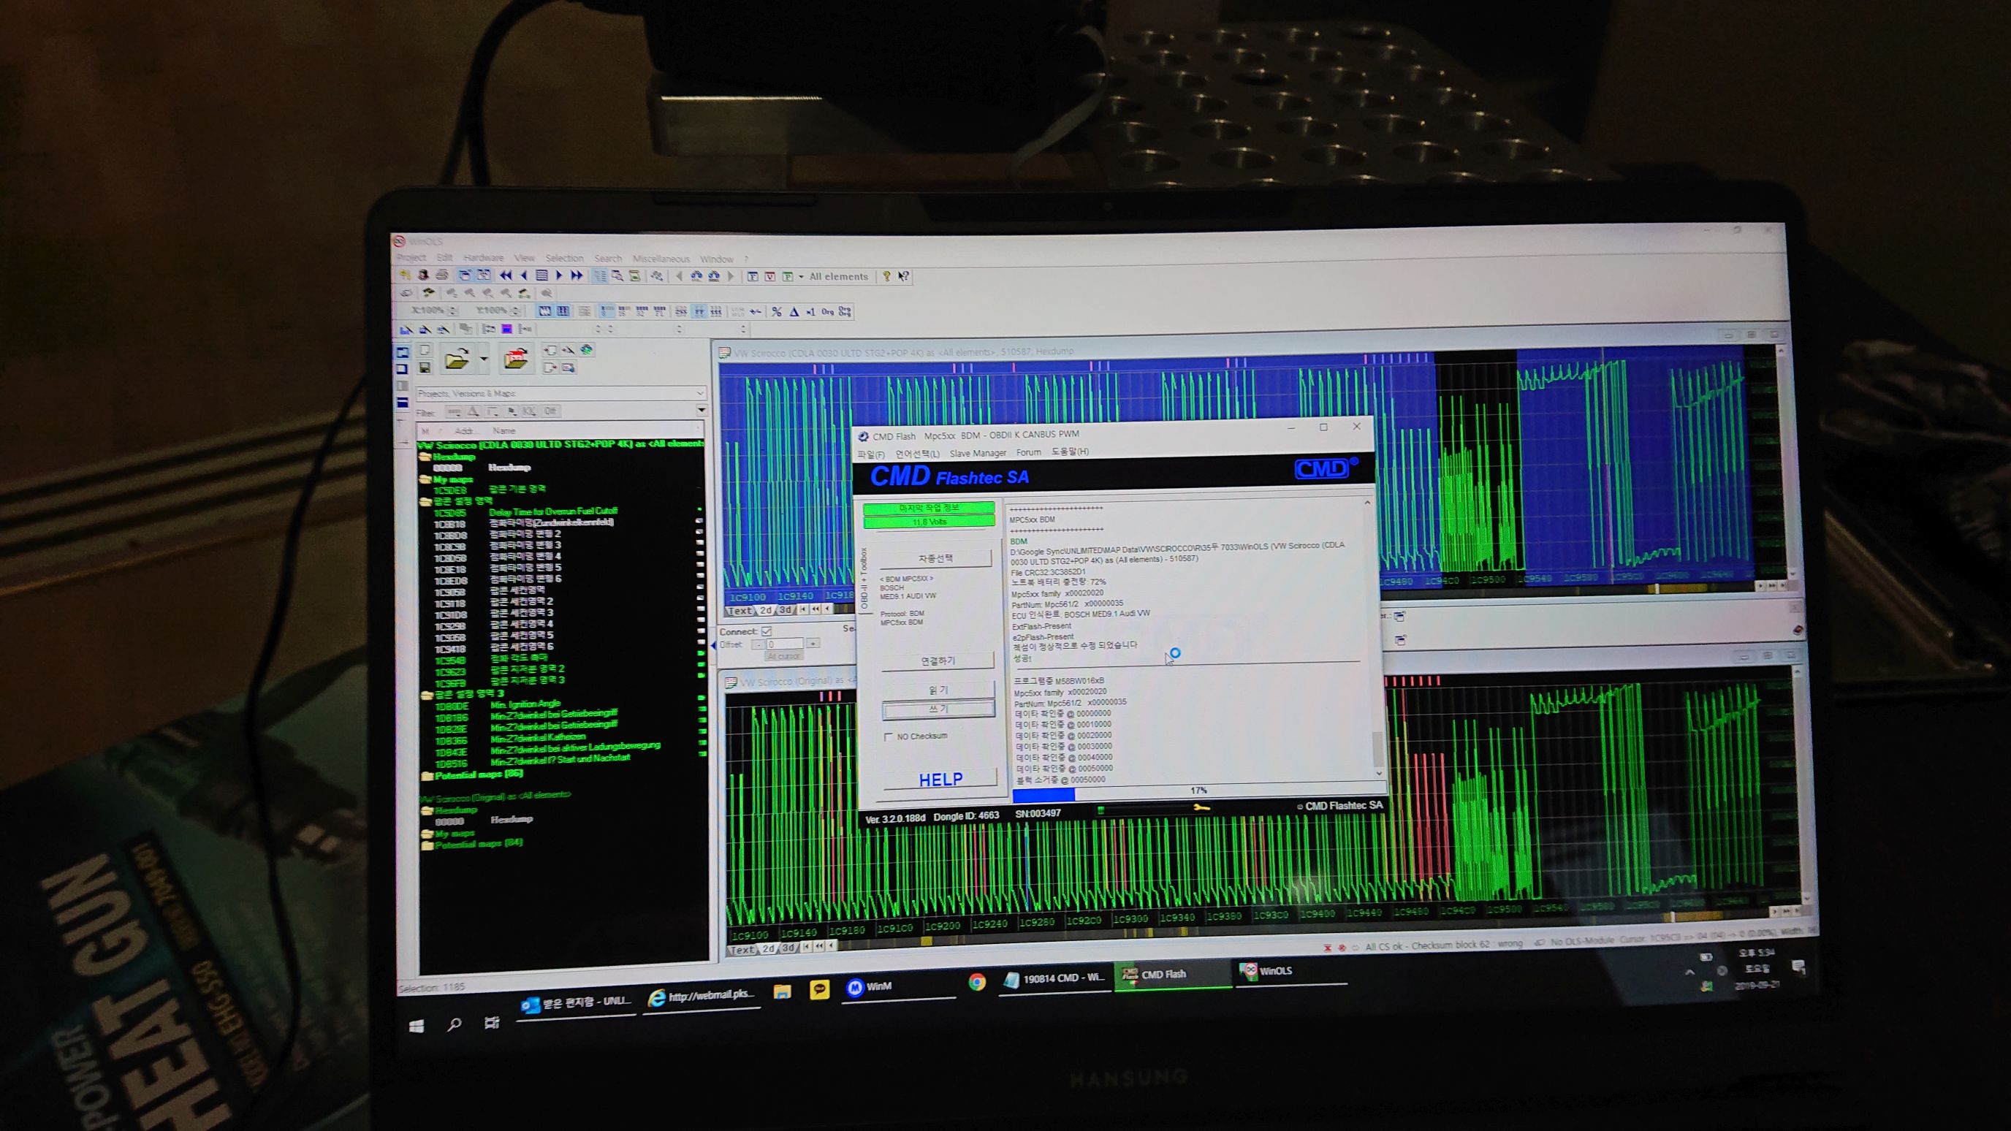Open Google Chrome from the taskbar
Screen dimensions: 2011x1131
click(x=976, y=982)
